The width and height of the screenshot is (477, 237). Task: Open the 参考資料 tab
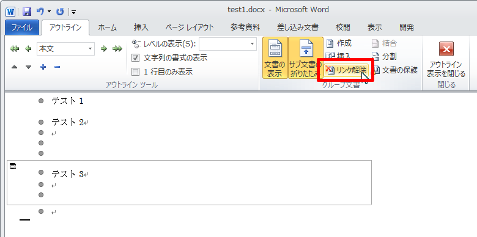(x=245, y=27)
